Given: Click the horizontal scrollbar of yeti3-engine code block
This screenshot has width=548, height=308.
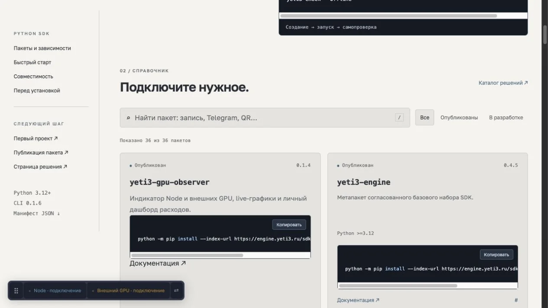Looking at the screenshot, I should [398, 286].
